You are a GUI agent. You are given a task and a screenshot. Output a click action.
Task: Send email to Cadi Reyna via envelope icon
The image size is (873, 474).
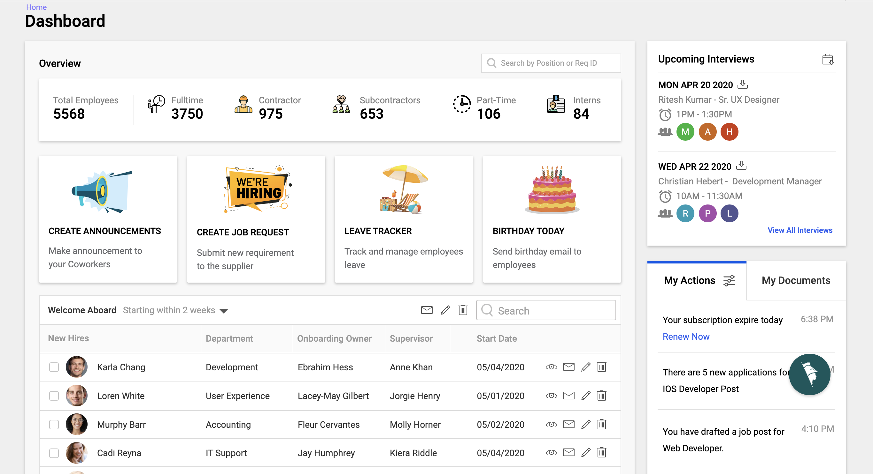[569, 452]
